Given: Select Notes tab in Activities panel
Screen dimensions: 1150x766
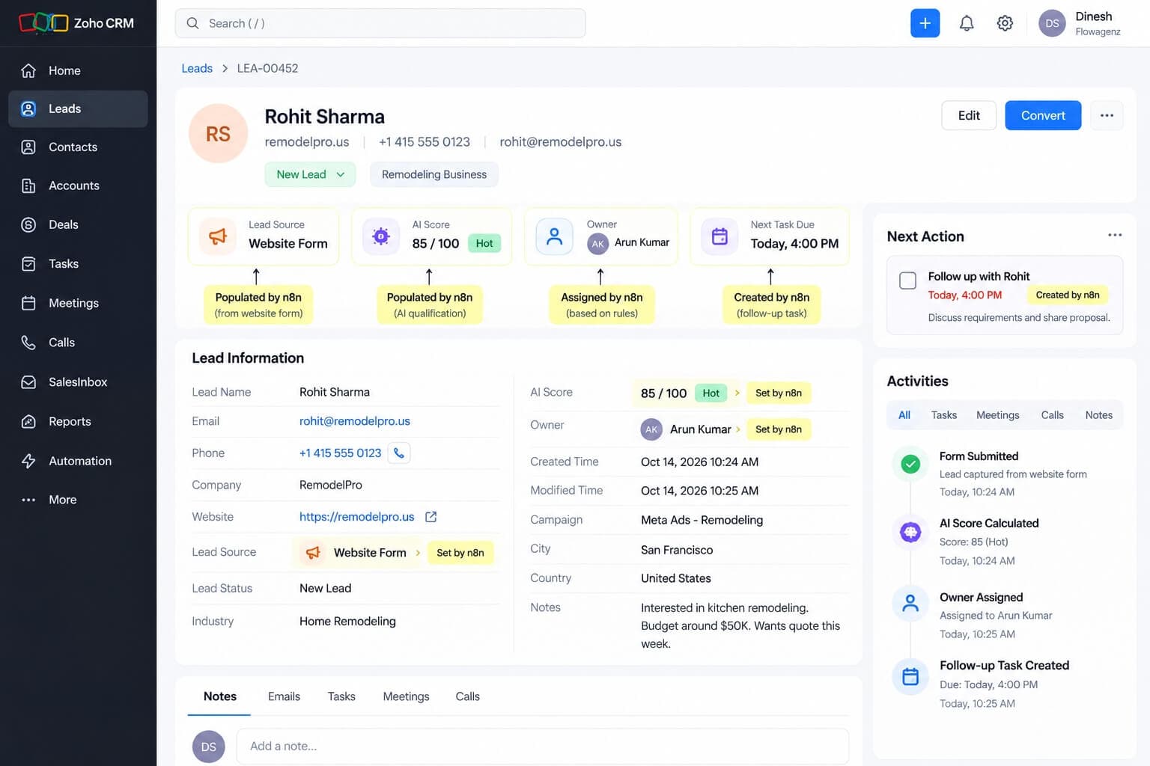Looking at the screenshot, I should coord(1098,415).
